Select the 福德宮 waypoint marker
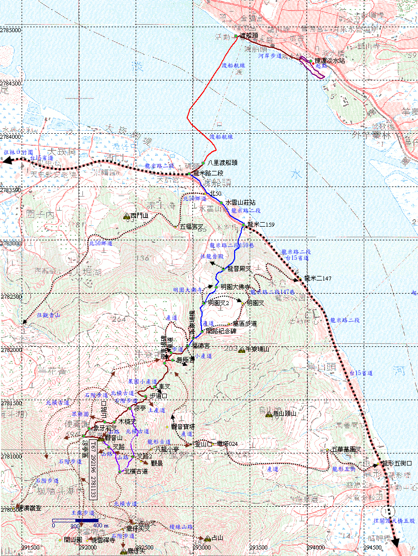 point(187,346)
